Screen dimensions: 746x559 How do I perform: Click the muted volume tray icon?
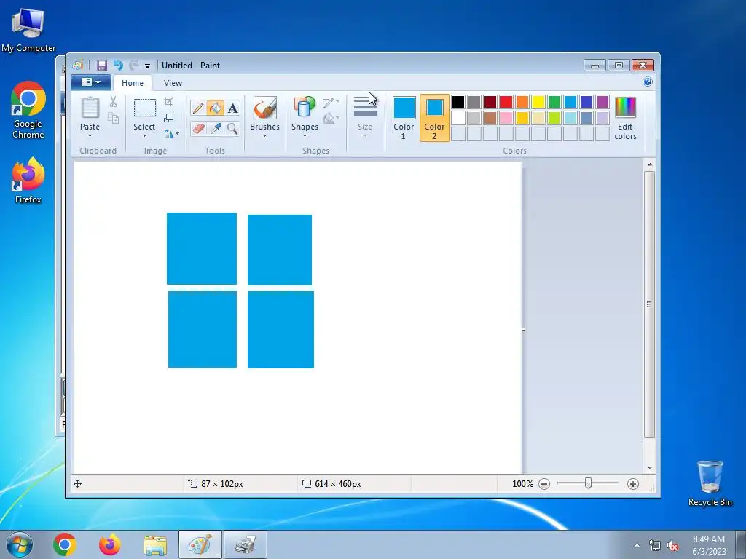[x=672, y=546]
